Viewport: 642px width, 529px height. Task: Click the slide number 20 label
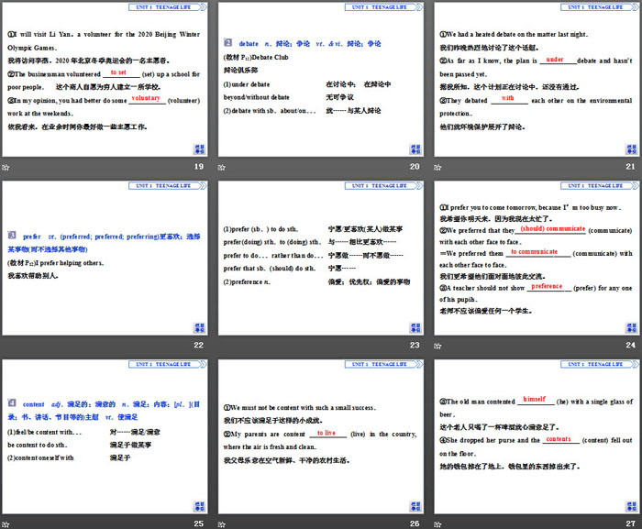click(415, 167)
